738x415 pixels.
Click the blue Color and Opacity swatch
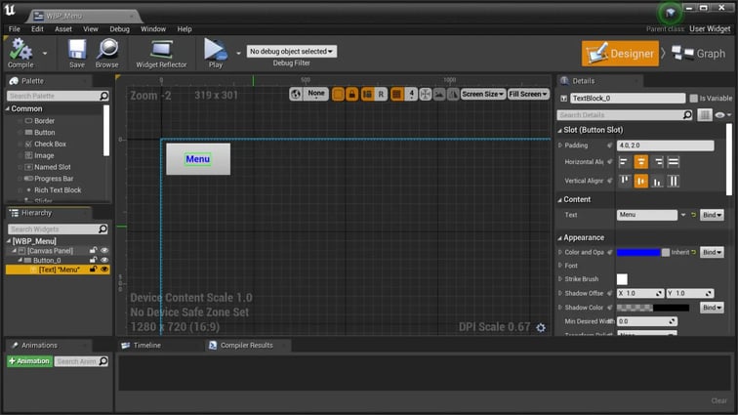coord(638,252)
